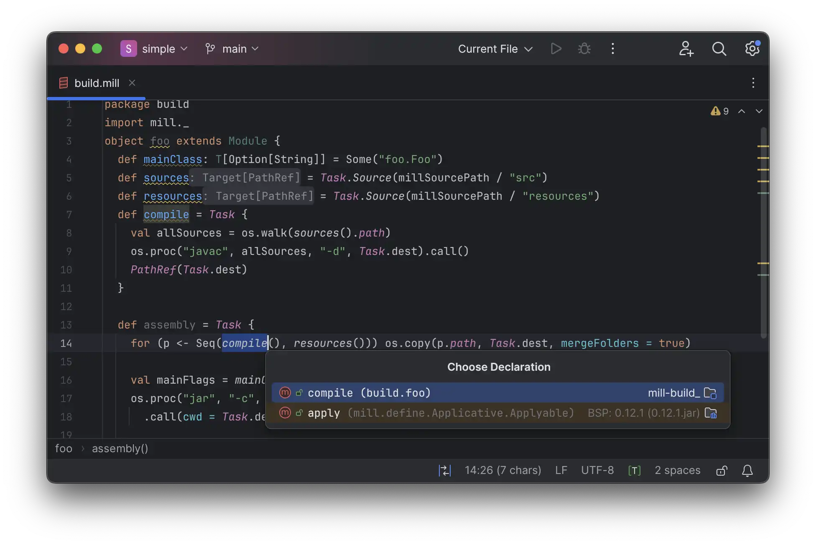Open the toolbar more actions menu
816x545 pixels.
(613, 49)
